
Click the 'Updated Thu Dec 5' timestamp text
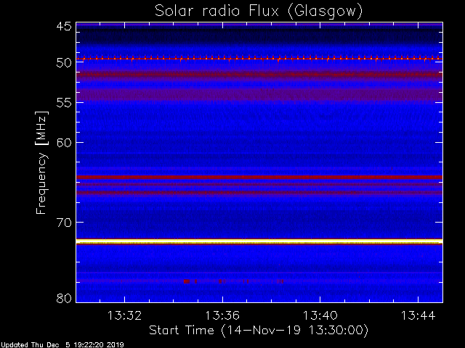click(x=62, y=345)
